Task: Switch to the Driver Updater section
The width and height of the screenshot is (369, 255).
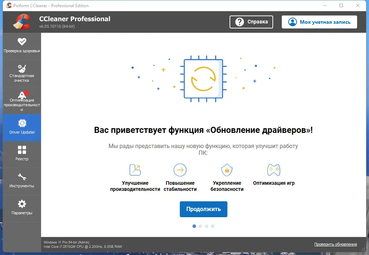Action: pyautogui.click(x=22, y=127)
